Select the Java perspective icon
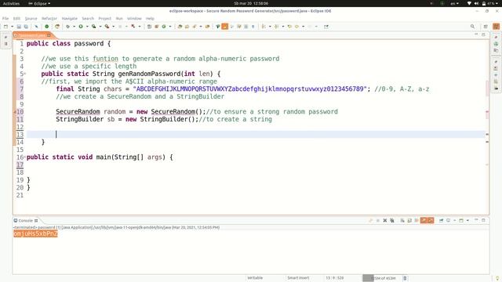Viewport: 502px width, 282px height. tap(496, 27)
